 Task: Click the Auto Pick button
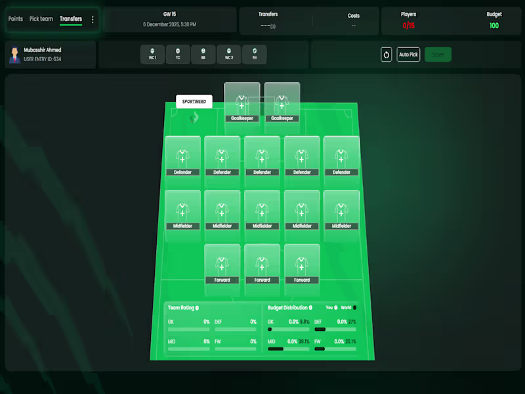408,55
